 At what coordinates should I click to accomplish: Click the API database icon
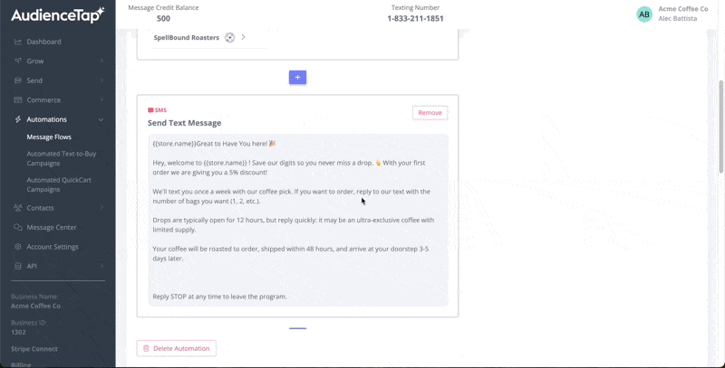[x=18, y=266]
